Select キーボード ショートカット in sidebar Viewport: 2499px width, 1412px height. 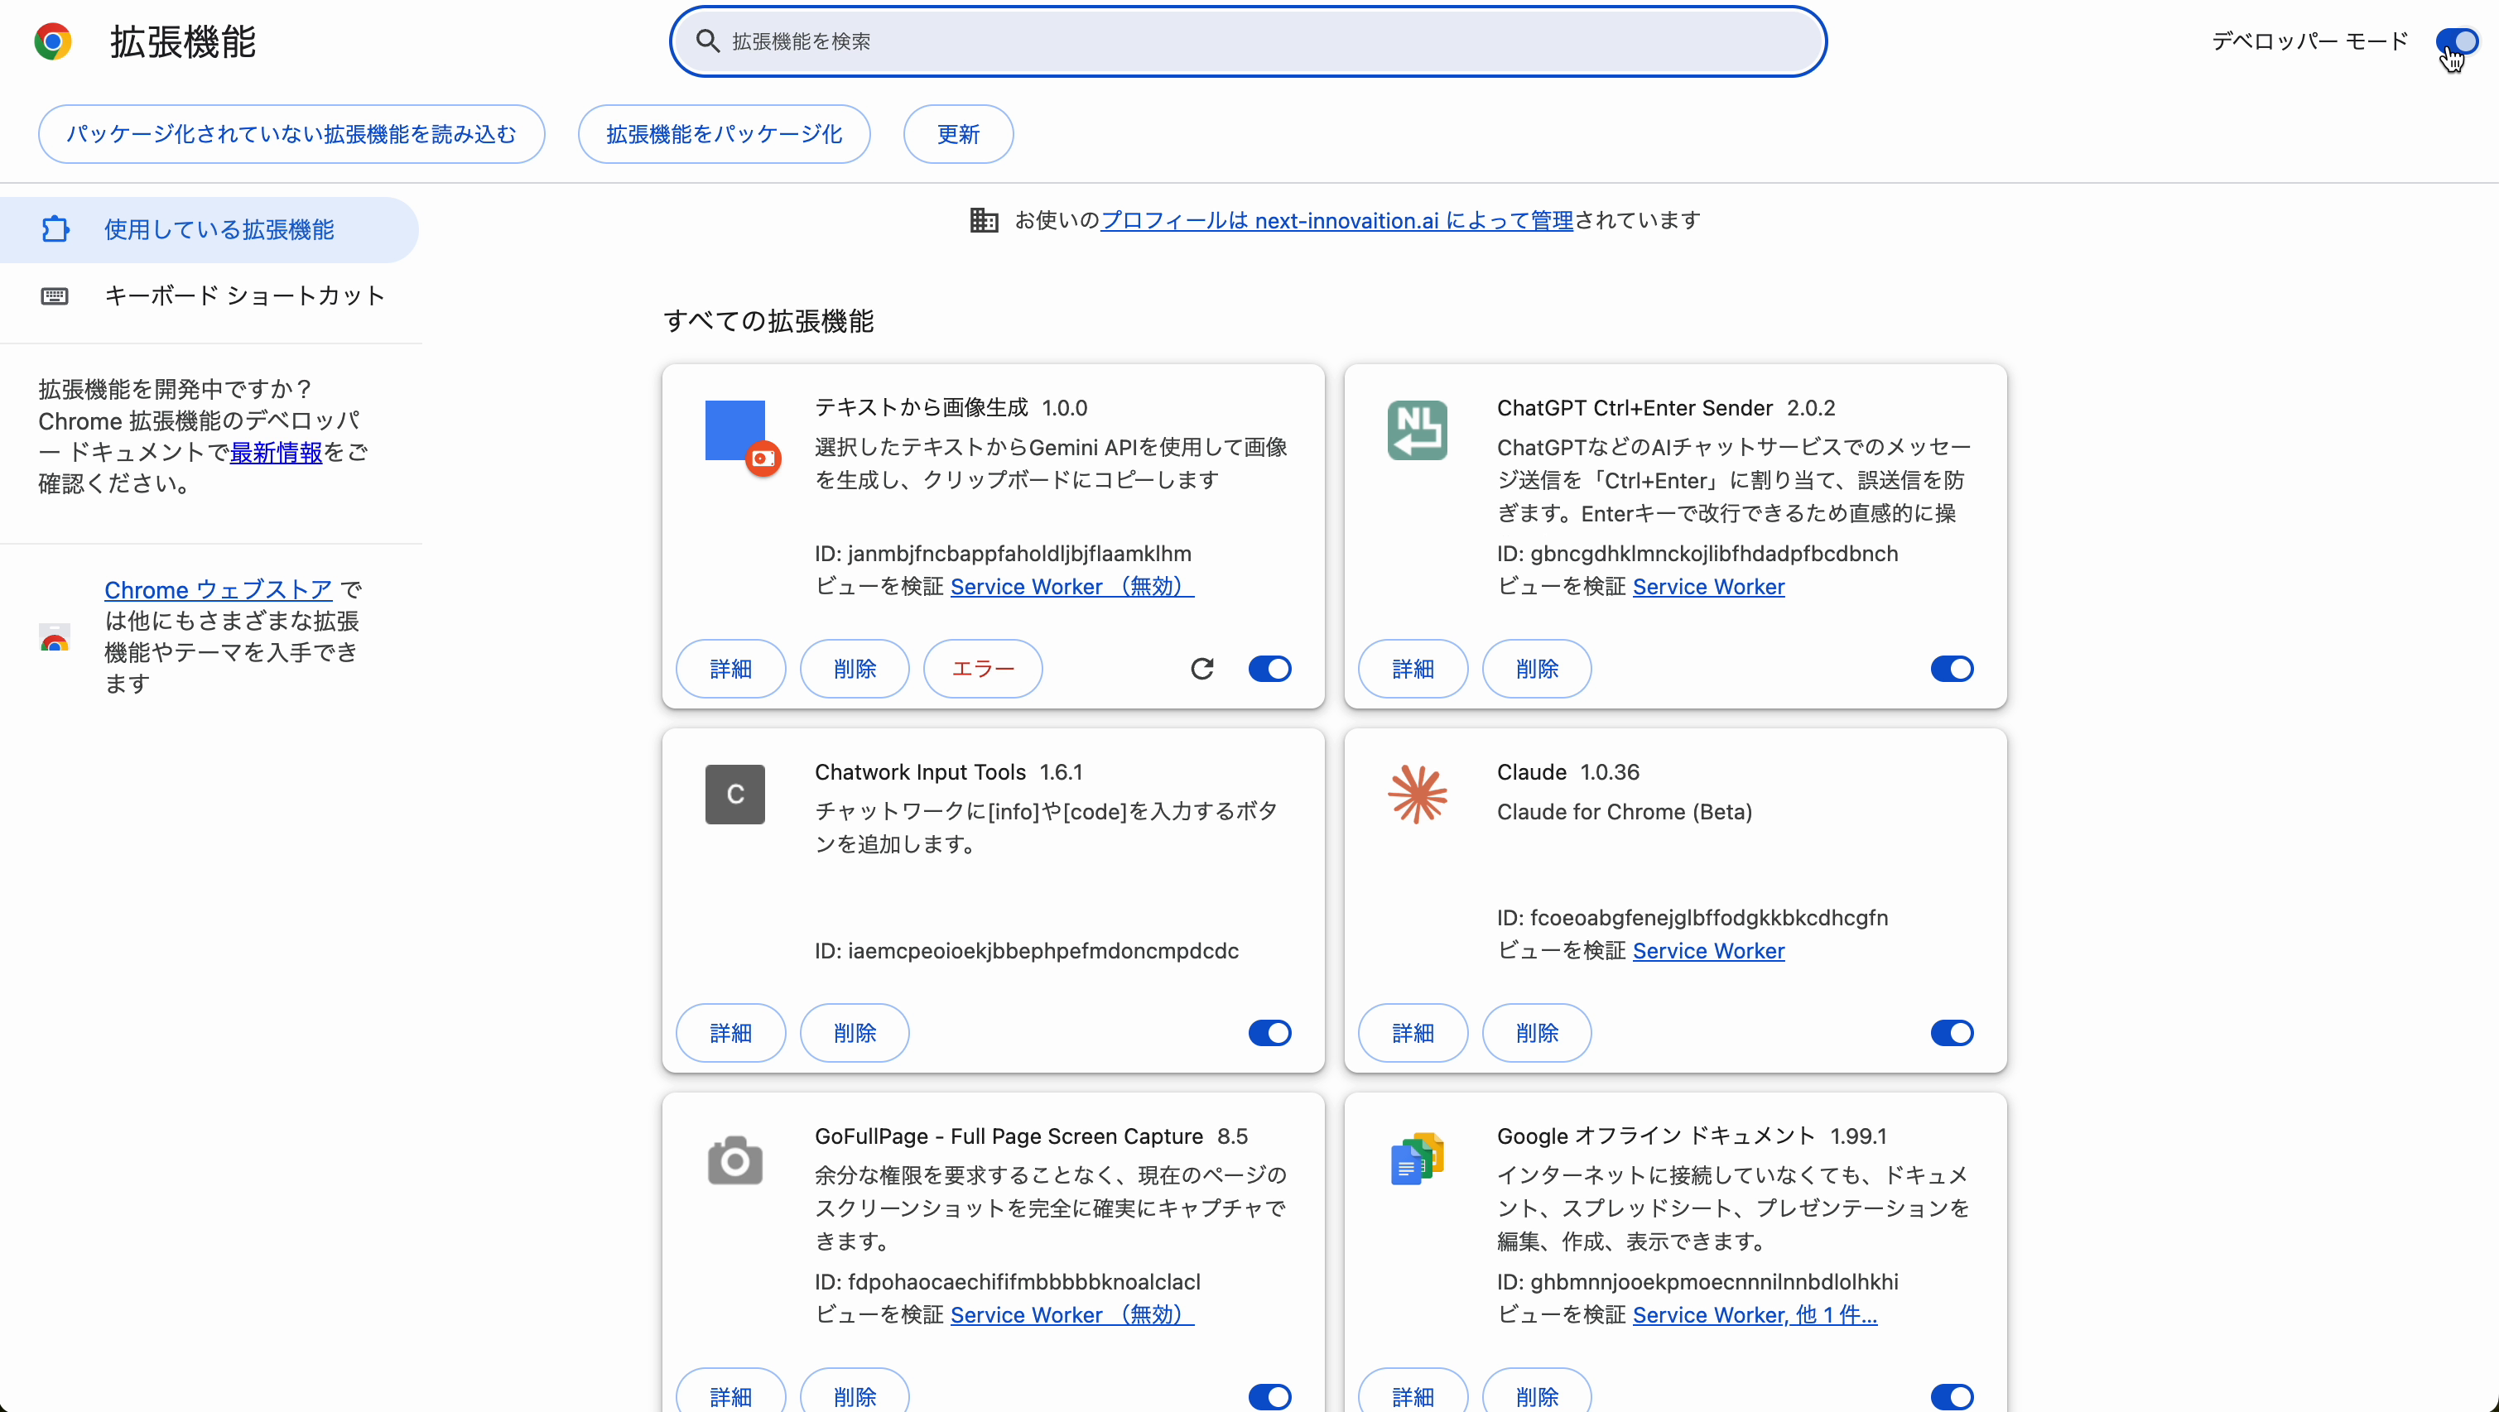click(x=244, y=295)
